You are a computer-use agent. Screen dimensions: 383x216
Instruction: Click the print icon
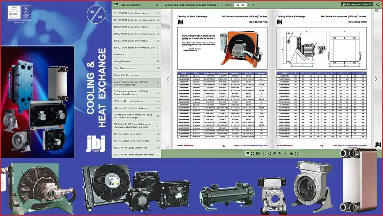click(274, 154)
